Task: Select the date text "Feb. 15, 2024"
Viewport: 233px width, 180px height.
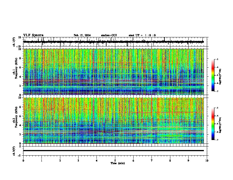Action: pyautogui.click(x=82, y=35)
